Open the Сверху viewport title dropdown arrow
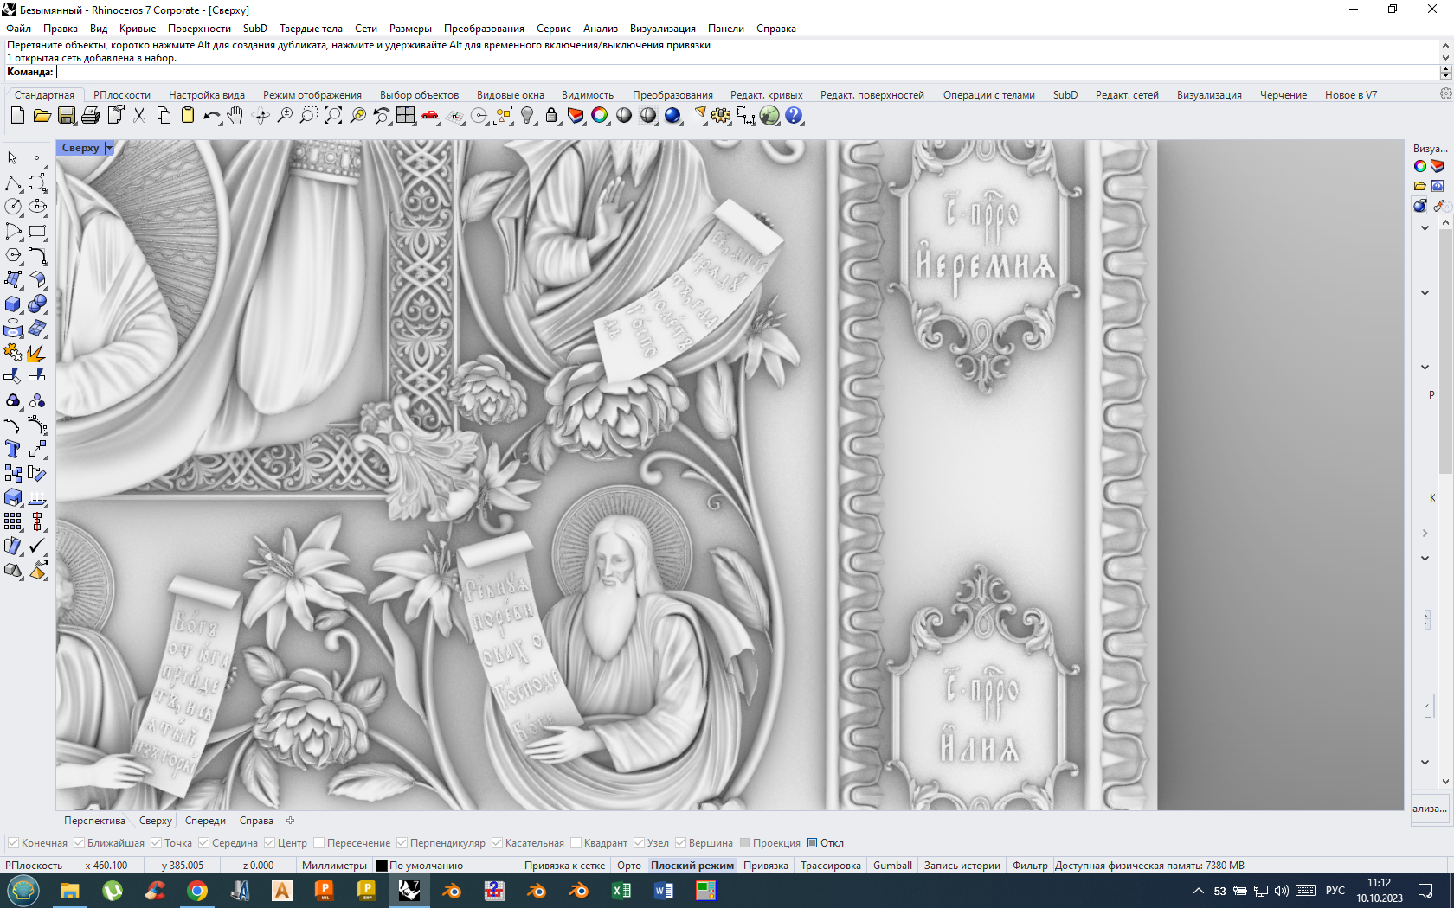The image size is (1454, 908). pyautogui.click(x=109, y=148)
